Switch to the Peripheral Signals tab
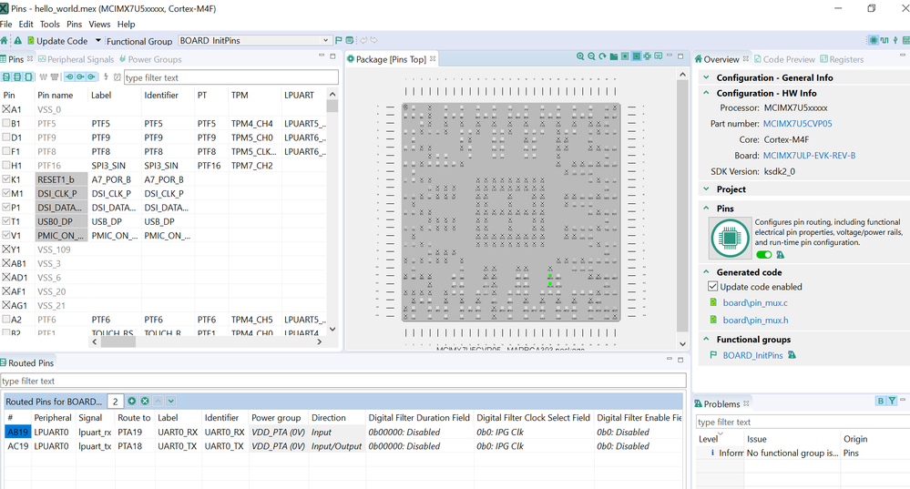Screen dimensions: 910x489 [x=76, y=59]
